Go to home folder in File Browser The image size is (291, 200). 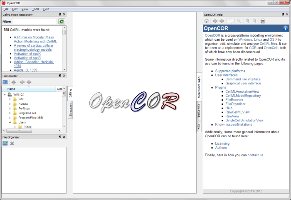pos(5,82)
